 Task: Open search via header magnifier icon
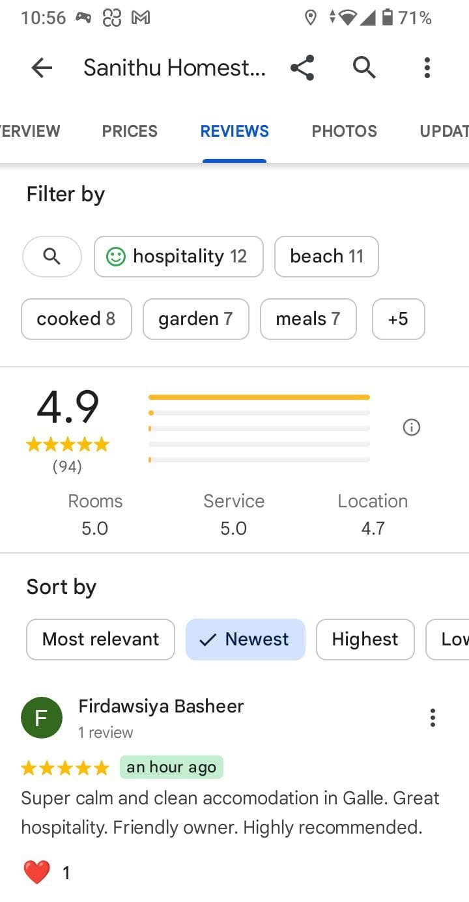364,68
